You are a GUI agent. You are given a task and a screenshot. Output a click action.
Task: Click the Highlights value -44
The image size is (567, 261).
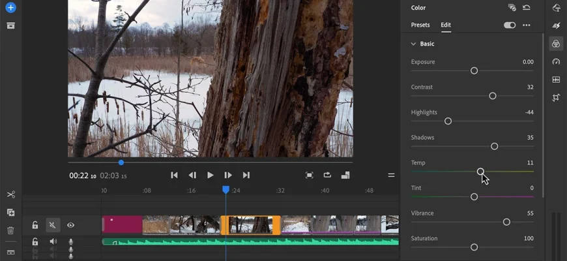point(529,112)
